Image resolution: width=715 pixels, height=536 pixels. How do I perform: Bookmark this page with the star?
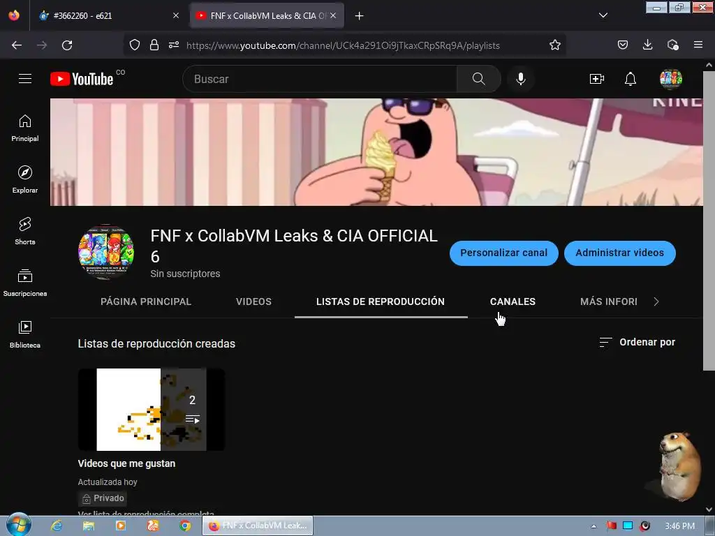[x=555, y=45]
